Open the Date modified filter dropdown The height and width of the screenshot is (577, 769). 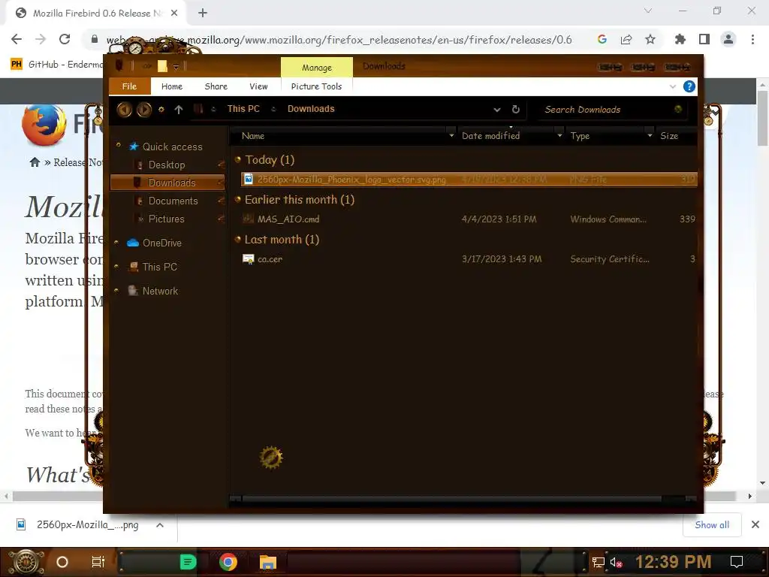click(x=559, y=135)
